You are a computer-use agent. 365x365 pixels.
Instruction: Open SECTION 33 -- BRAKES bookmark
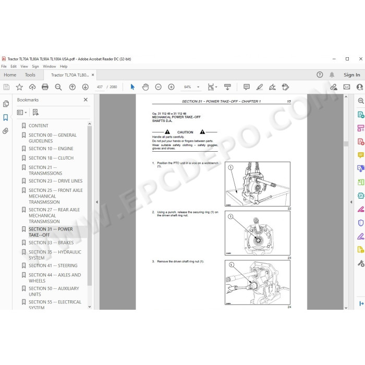pos(51,242)
